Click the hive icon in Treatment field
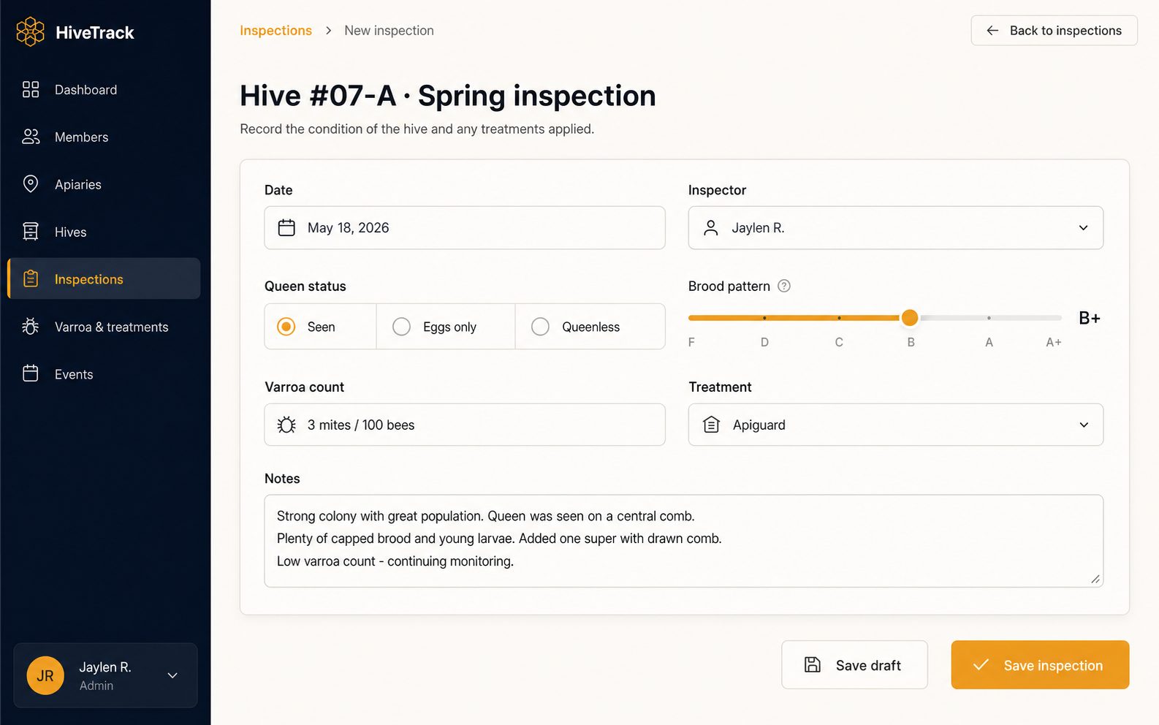The height and width of the screenshot is (725, 1159). click(x=711, y=425)
